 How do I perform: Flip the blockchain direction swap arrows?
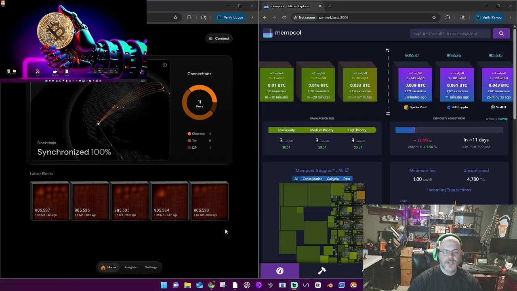(388, 114)
